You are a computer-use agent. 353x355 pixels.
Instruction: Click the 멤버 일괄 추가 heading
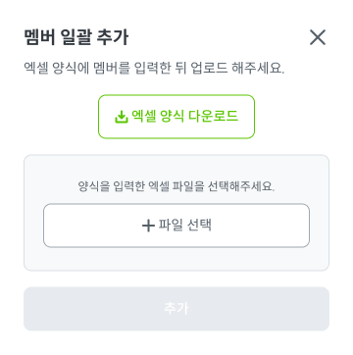point(76,37)
